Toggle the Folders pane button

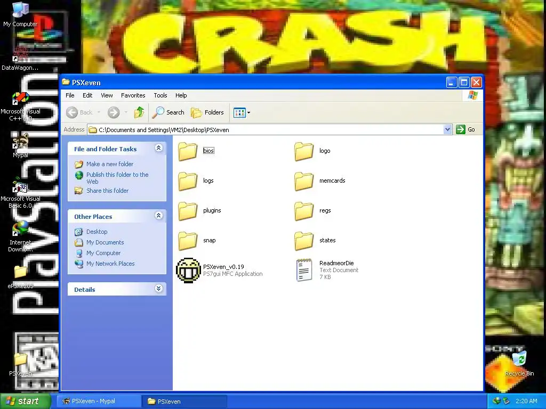207,112
